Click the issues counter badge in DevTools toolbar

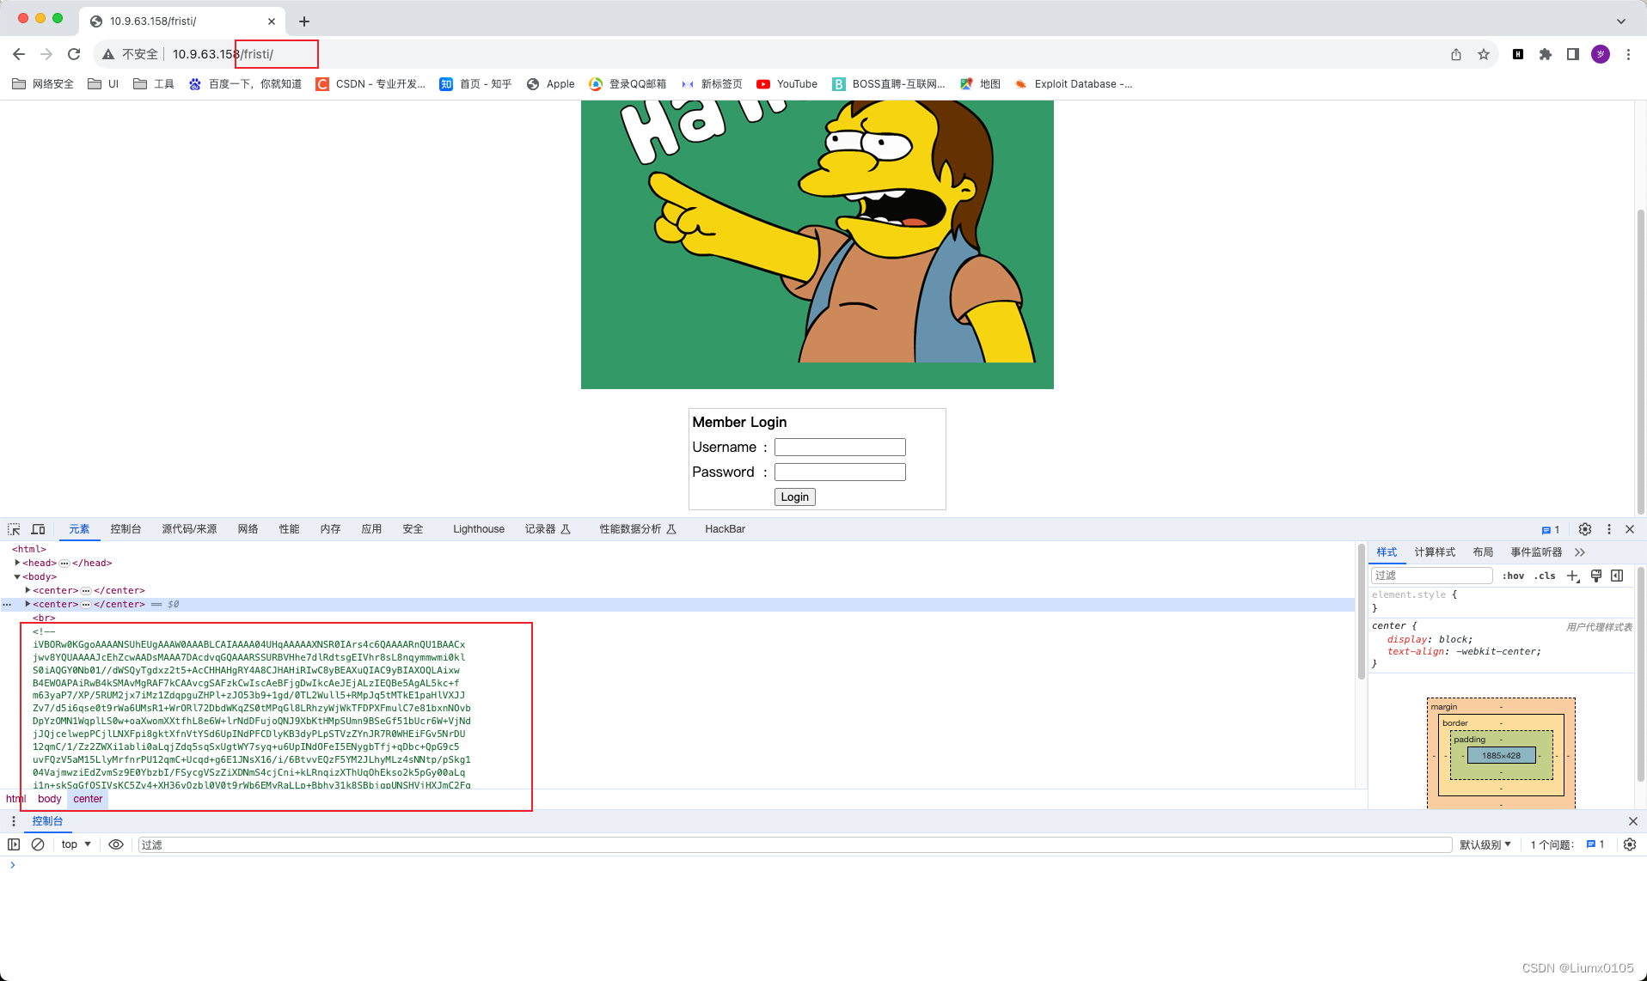click(x=1551, y=530)
